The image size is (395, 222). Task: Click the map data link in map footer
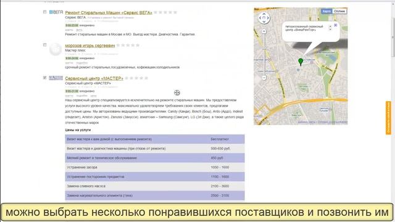(x=307, y=122)
